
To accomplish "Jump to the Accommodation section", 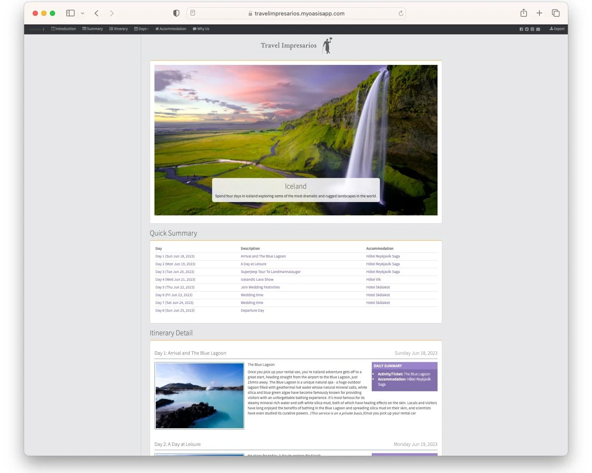I will pyautogui.click(x=171, y=29).
